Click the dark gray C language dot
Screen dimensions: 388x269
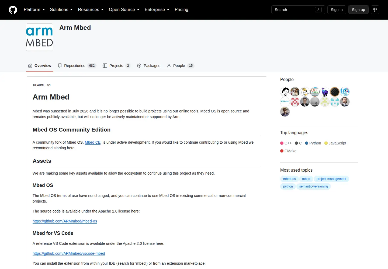296,143
